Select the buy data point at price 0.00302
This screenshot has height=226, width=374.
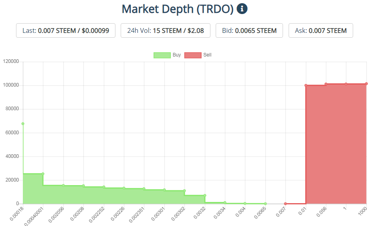(184, 191)
